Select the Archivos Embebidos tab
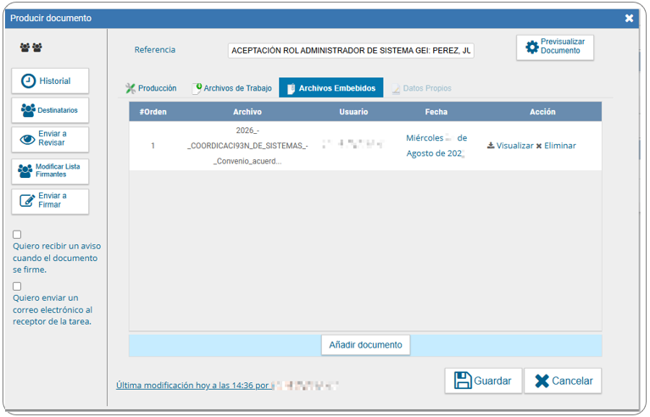The height and width of the screenshot is (417, 650). pos(331,88)
